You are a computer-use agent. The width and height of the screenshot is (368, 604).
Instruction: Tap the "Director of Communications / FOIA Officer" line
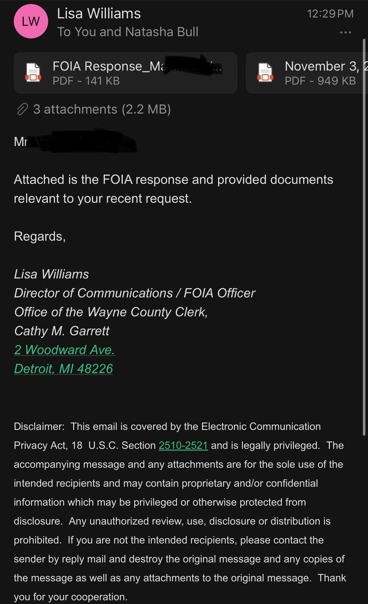coord(134,293)
